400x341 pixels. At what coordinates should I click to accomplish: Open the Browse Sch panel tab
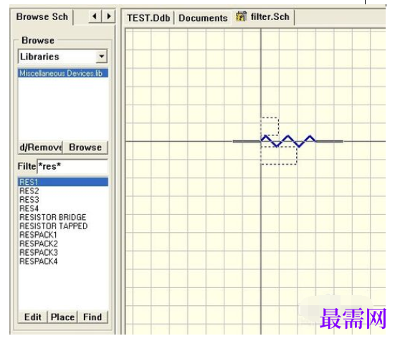42,16
